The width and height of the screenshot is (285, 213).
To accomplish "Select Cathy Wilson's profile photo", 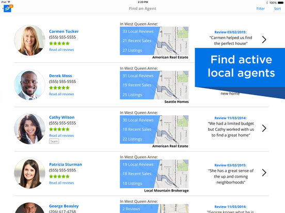I will coord(29,129).
